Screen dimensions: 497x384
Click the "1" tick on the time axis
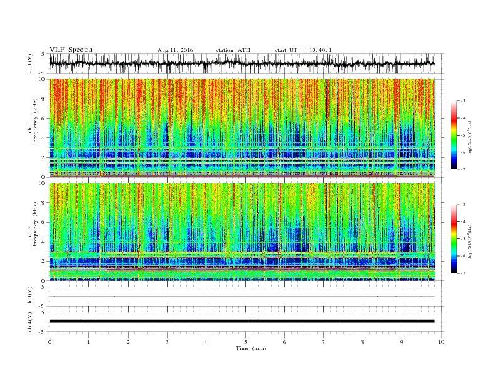pos(88,342)
